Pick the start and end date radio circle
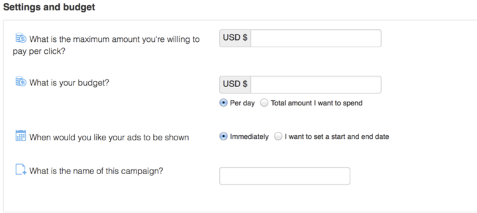Image resolution: width=477 pixels, height=213 pixels. click(x=278, y=136)
